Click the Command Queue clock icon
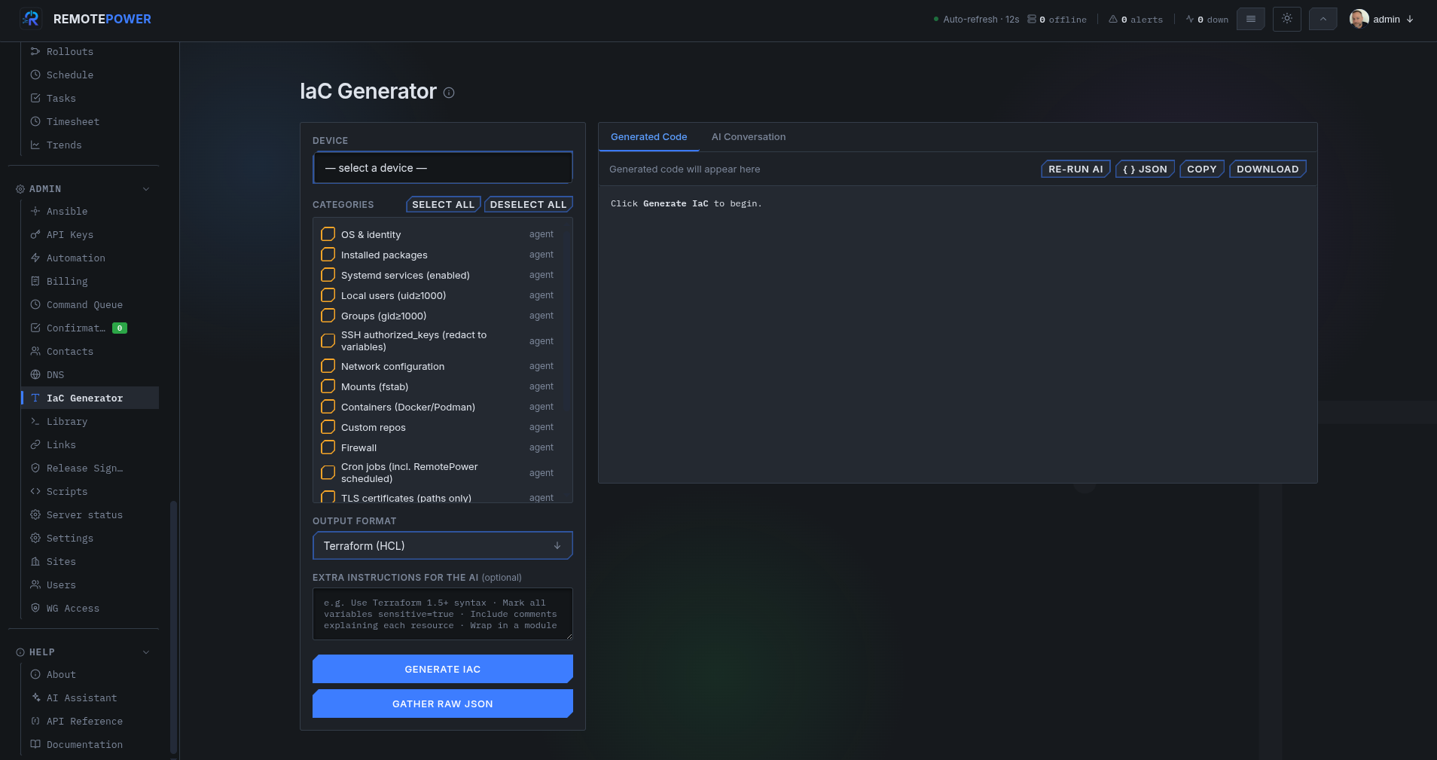This screenshot has width=1437, height=760. [x=35, y=304]
